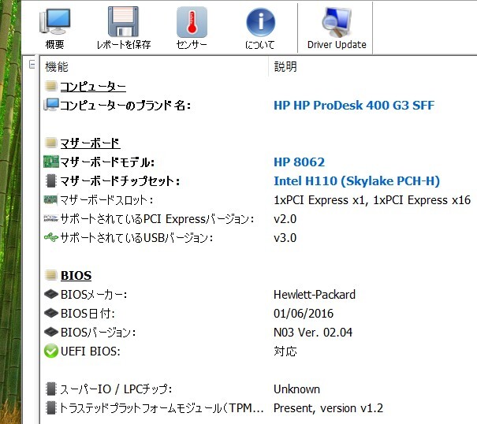
Task: Click the BIOSバージョン chip icon
Action: pos(50,332)
